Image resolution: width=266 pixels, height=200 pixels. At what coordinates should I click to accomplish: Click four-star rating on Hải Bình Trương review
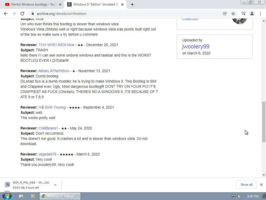(74, 108)
